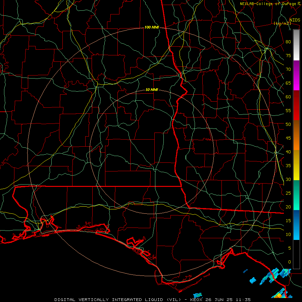Click the [kg/m2] units label

[x=282, y=23]
